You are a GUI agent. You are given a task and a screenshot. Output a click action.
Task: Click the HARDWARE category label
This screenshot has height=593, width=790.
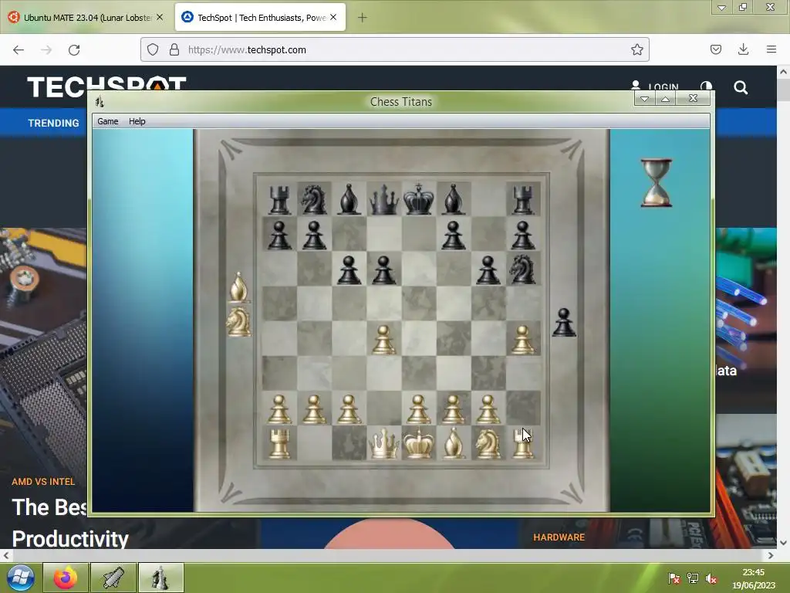tap(559, 537)
